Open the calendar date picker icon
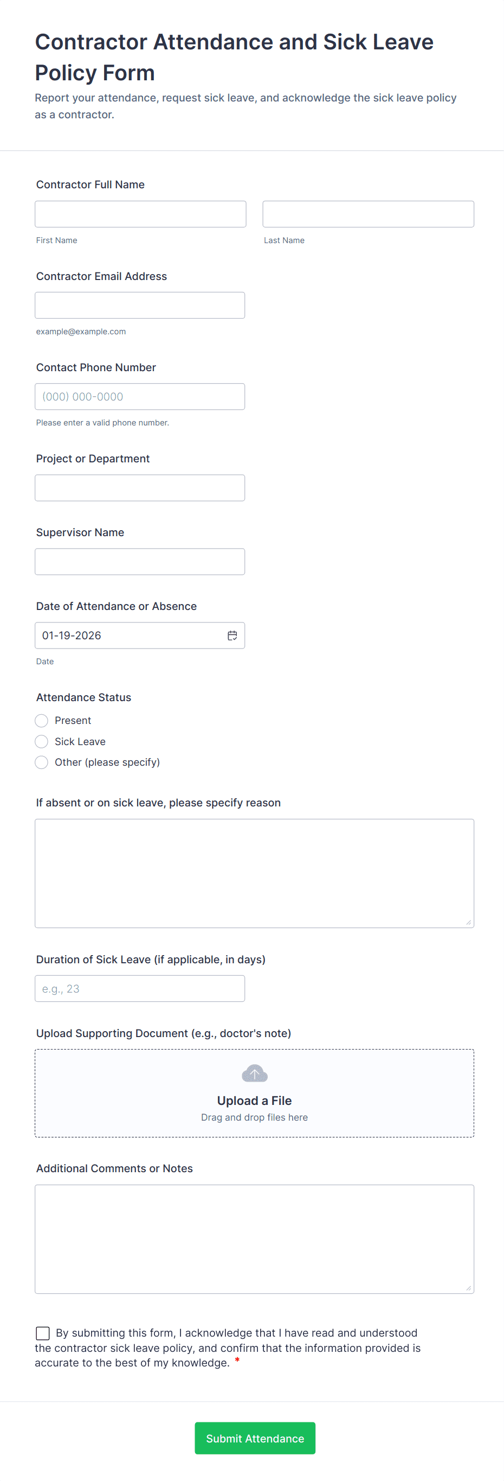The height and width of the screenshot is (1481, 504). point(232,635)
